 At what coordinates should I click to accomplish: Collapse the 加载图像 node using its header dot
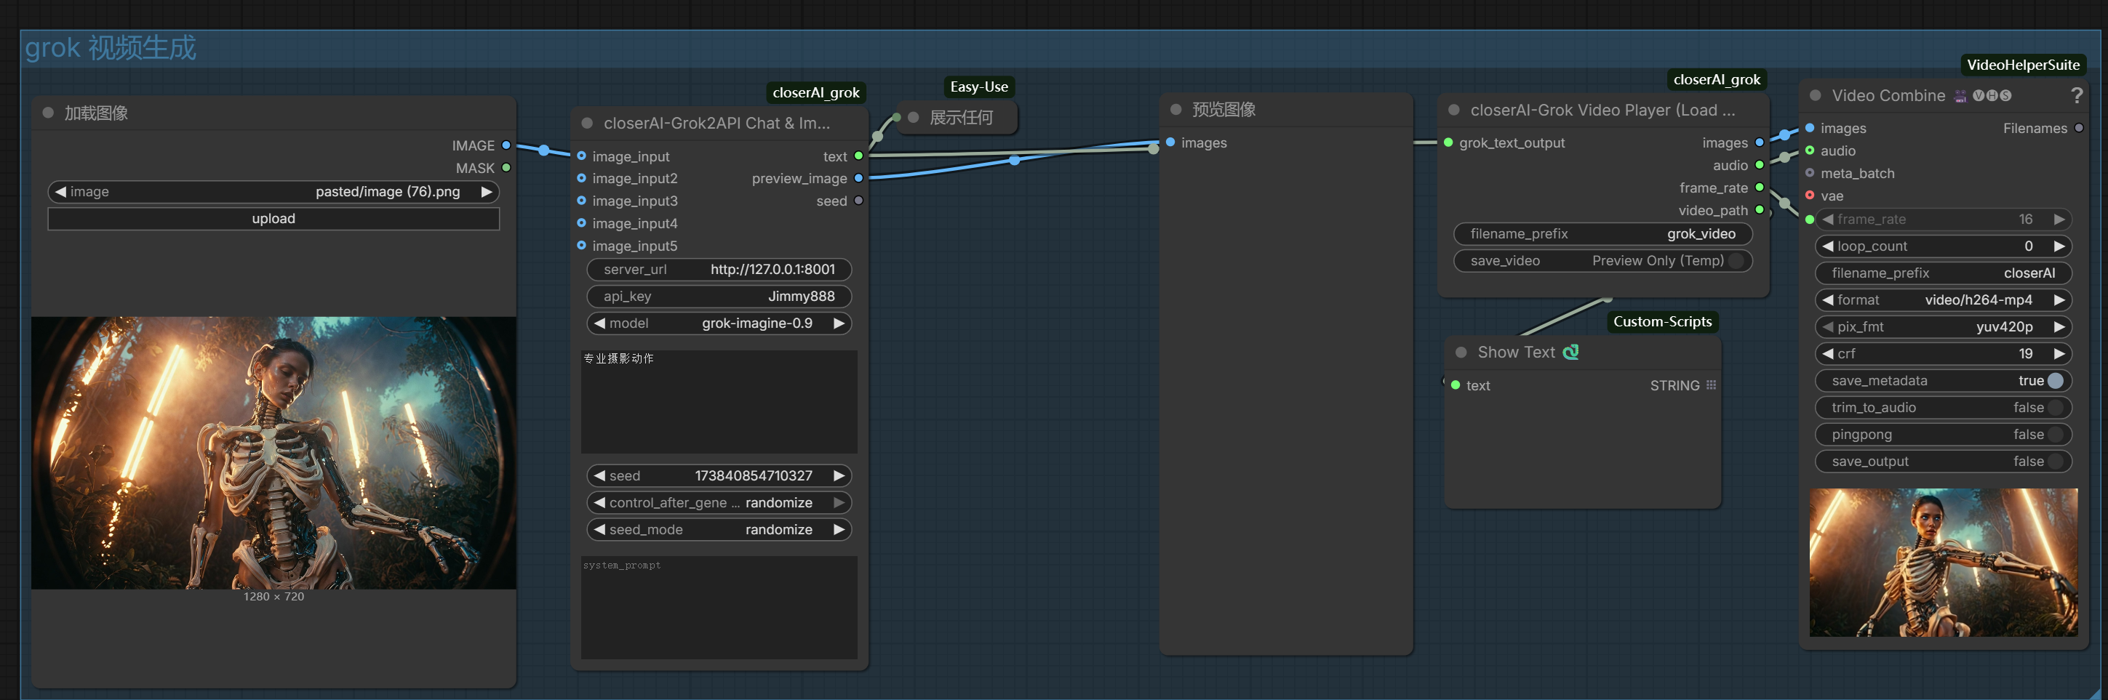(48, 113)
